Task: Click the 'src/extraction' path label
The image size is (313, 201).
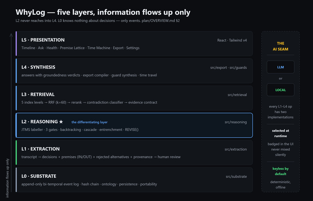Action: (236, 149)
